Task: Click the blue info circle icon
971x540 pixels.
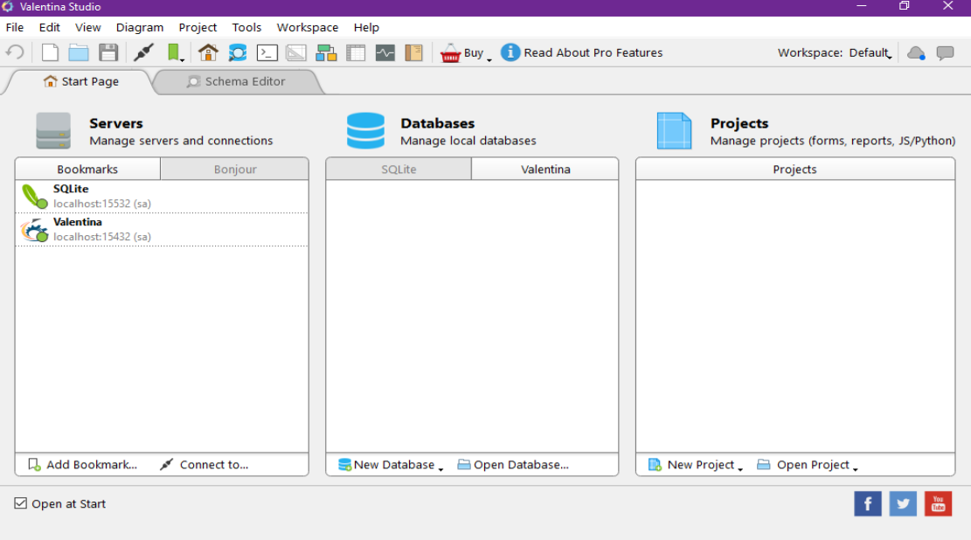Action: click(510, 52)
